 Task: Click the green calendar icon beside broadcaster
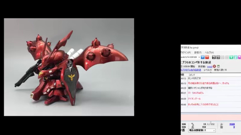click(218, 66)
